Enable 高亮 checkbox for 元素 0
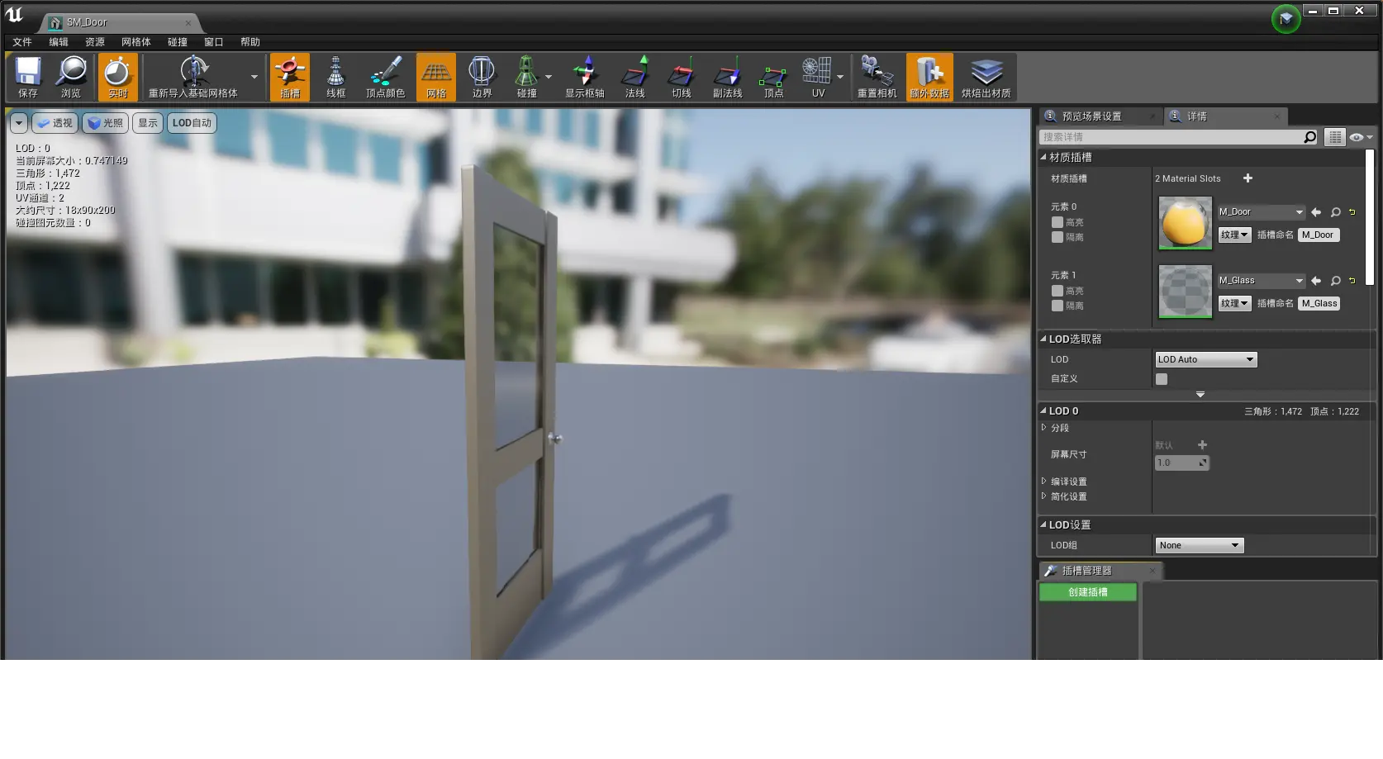This screenshot has height=759, width=1383. pyautogui.click(x=1057, y=222)
